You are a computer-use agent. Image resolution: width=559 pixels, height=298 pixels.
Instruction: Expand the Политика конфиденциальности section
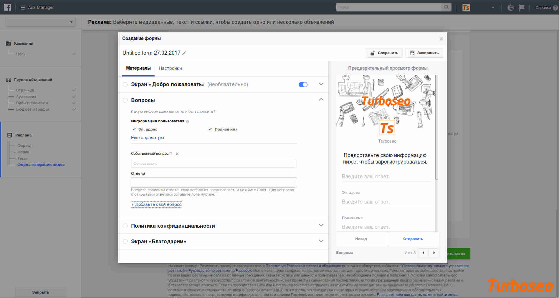pyautogui.click(x=321, y=225)
